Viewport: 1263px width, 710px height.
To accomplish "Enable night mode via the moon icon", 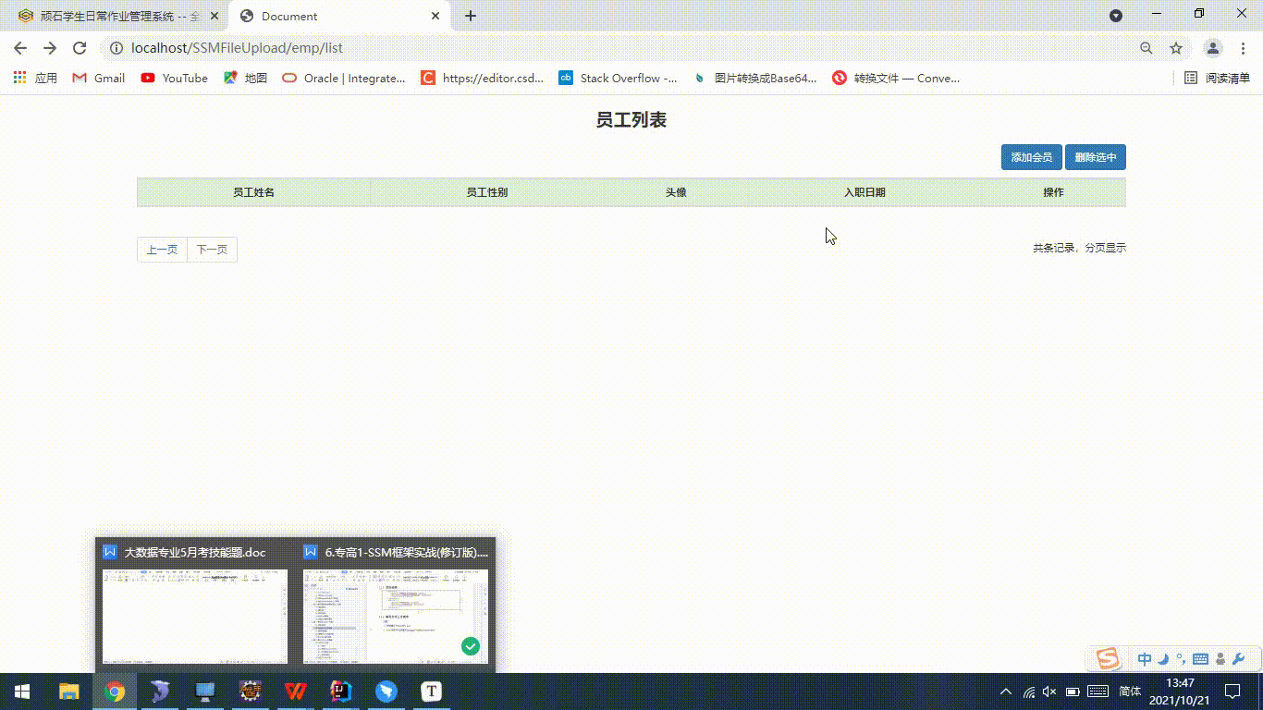I will click(x=1163, y=658).
